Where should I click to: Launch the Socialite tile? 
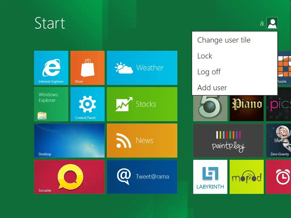click(69, 177)
